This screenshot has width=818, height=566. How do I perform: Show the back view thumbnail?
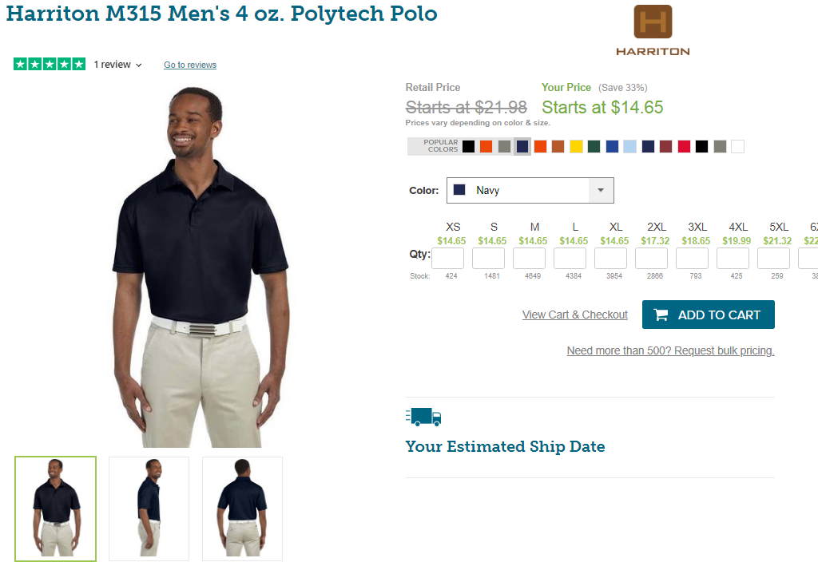pos(243,509)
